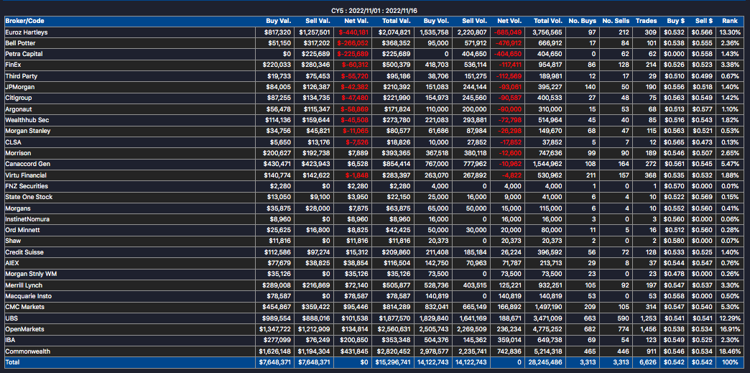This screenshot has width=750, height=373.
Task: Select the Virtu Financial broker name
Action: [x=26, y=175]
